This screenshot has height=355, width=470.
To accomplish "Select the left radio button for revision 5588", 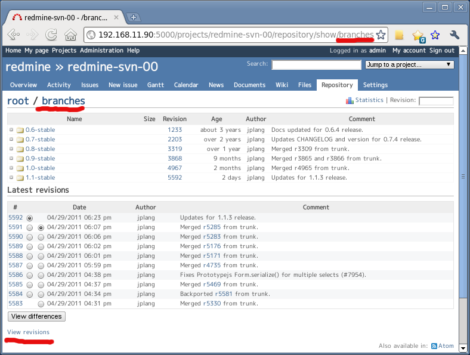I will pos(29,257).
